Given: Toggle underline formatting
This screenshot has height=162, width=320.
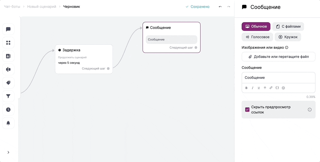Looking at the screenshot, I should 259,88.
